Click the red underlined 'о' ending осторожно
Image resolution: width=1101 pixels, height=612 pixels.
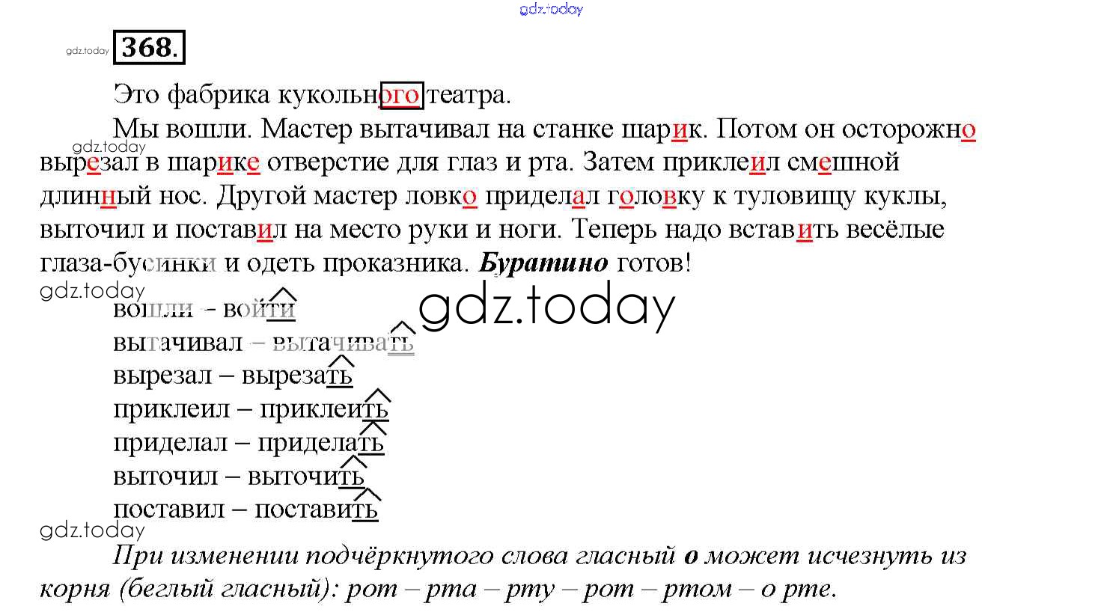click(x=968, y=129)
